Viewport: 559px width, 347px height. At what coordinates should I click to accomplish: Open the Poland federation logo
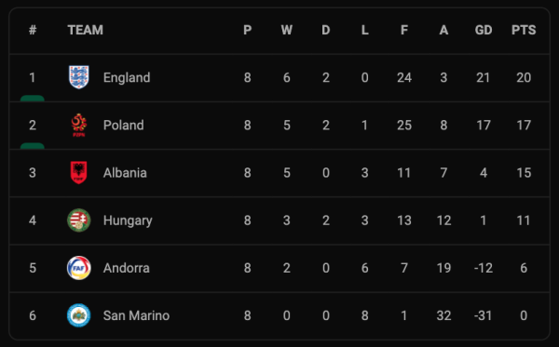[79, 125]
